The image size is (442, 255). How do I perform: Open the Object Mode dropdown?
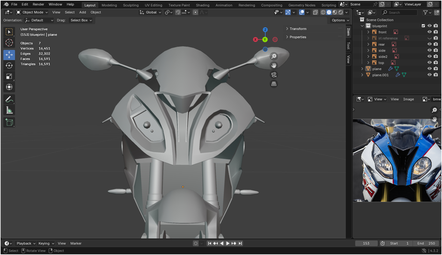(32, 12)
